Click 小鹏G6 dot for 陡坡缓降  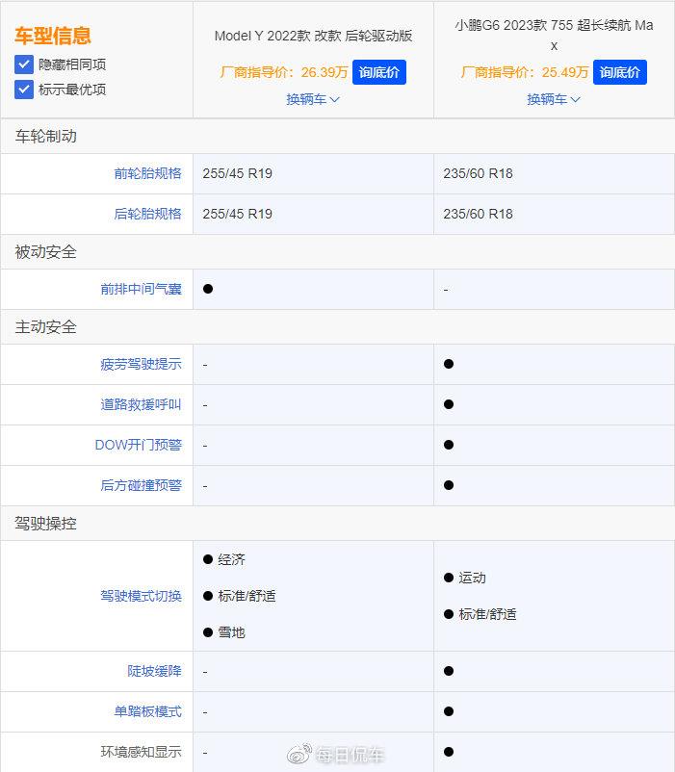(x=449, y=671)
